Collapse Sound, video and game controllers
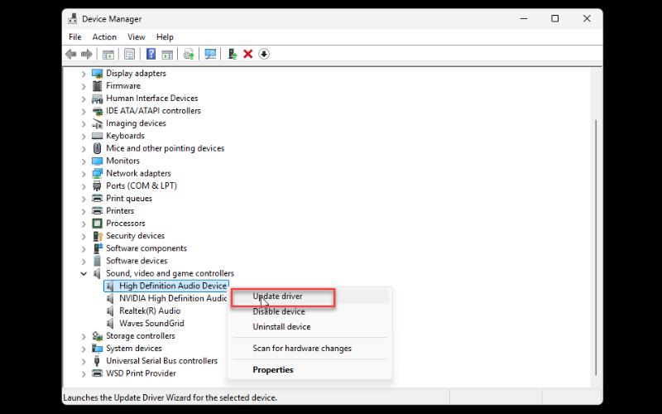The image size is (662, 414). click(x=84, y=273)
